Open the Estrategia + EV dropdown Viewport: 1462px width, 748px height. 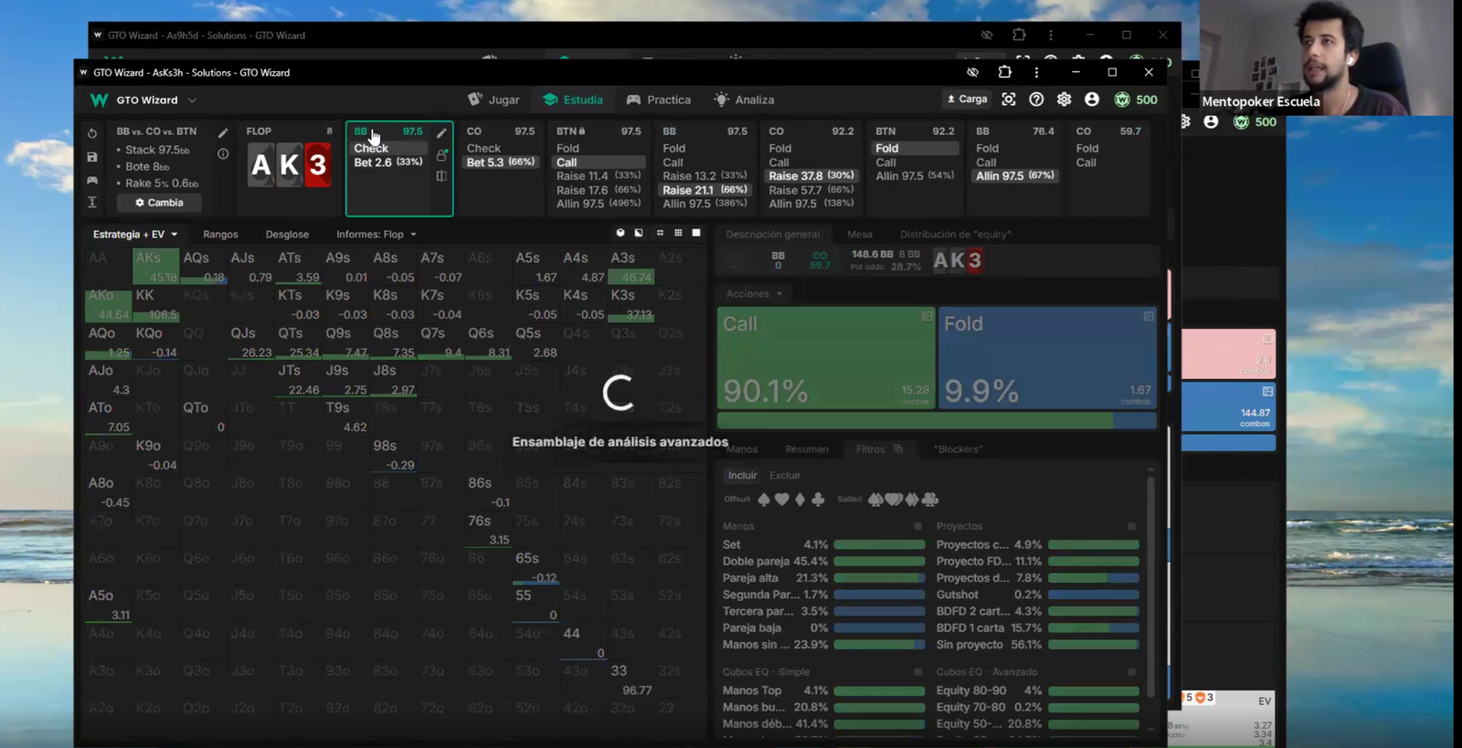[x=134, y=235]
